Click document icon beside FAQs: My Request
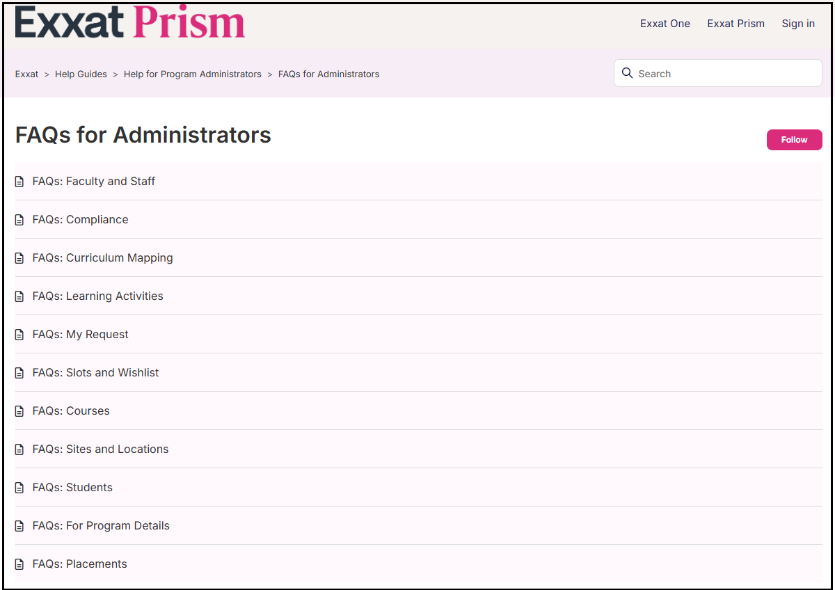 tap(19, 335)
